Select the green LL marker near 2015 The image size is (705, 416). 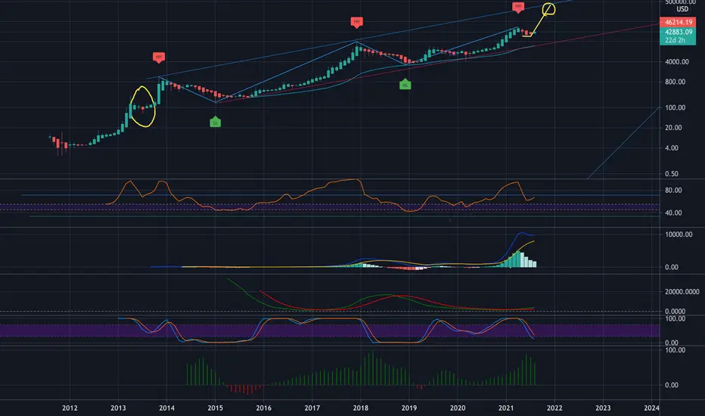[216, 122]
